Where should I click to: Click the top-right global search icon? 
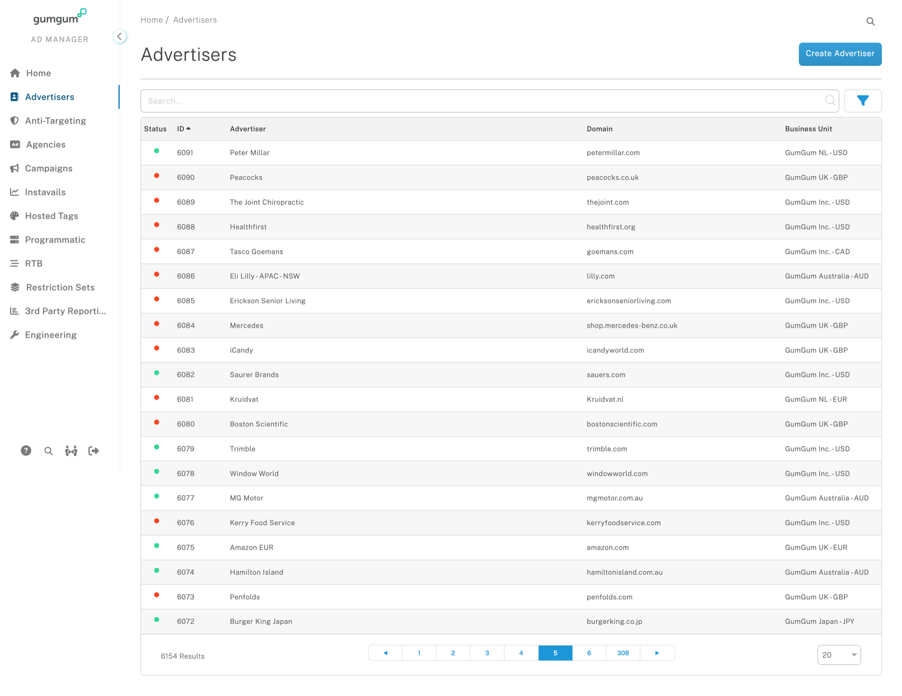pyautogui.click(x=870, y=21)
